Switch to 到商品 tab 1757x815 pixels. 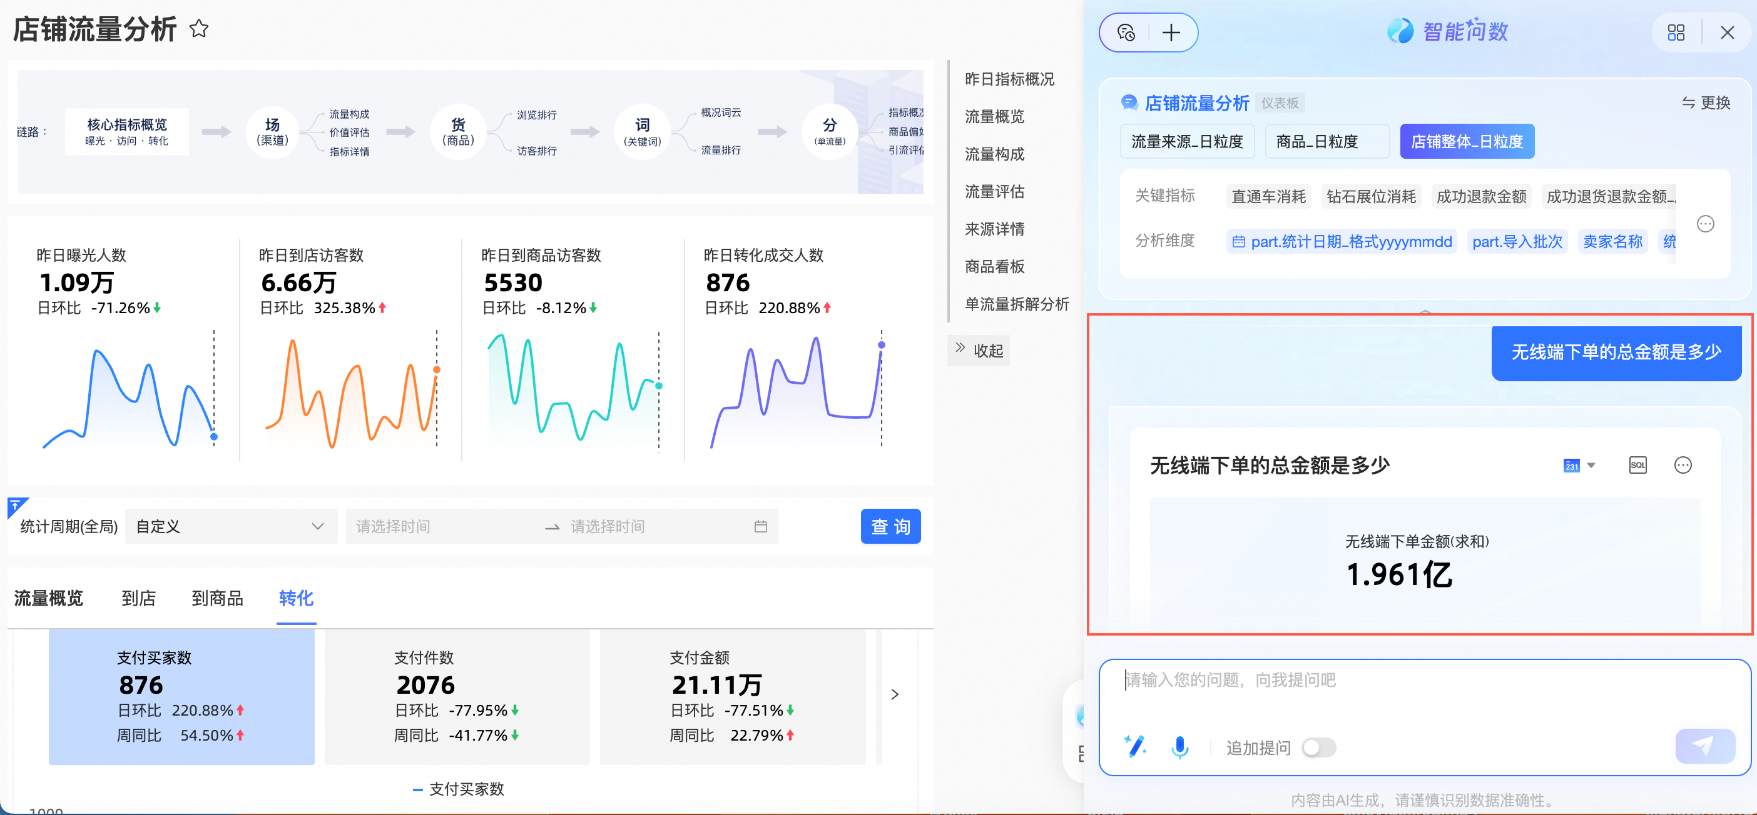coord(217,598)
